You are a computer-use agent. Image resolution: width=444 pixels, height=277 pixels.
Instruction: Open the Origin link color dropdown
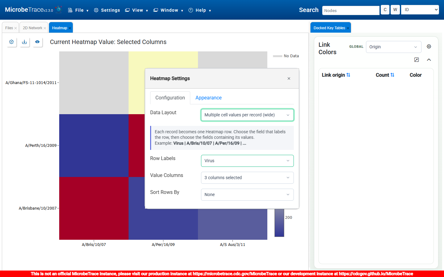tap(393, 47)
